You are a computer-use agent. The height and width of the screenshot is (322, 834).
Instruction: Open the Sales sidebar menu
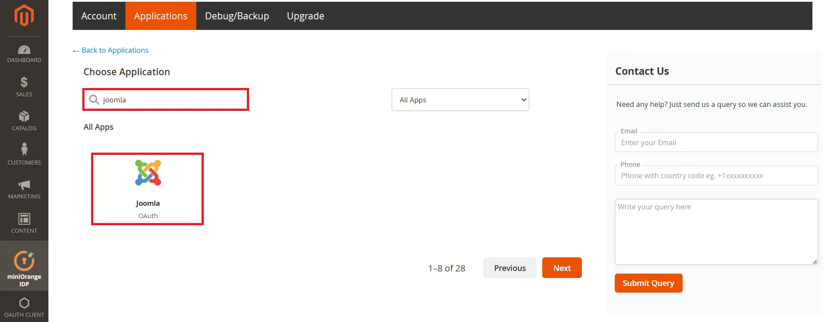coord(24,87)
